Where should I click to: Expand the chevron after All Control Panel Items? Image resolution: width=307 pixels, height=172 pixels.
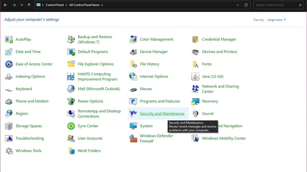[102, 5]
